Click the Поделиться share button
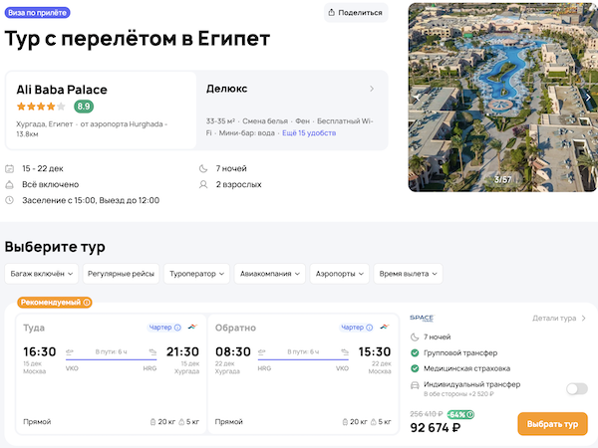 coord(356,13)
